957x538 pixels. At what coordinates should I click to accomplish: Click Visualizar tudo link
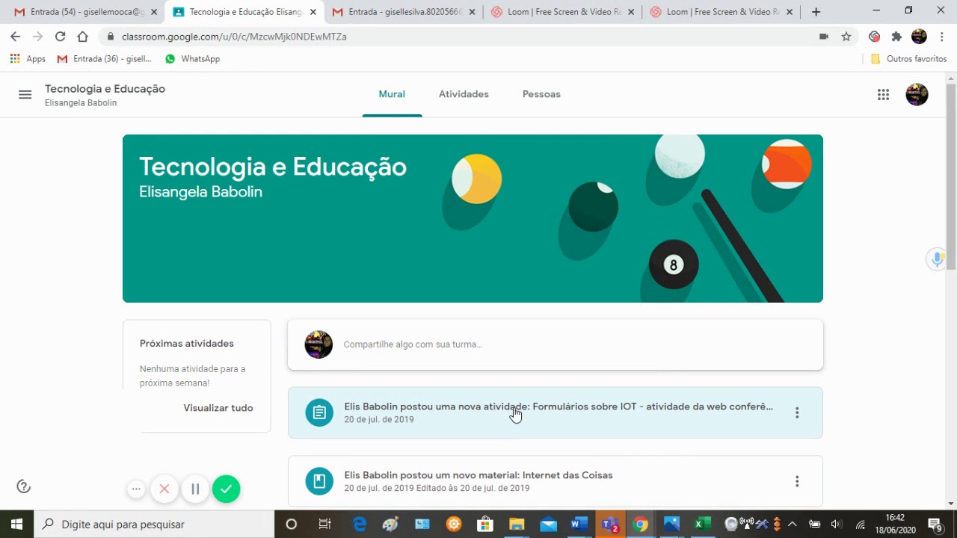point(218,408)
